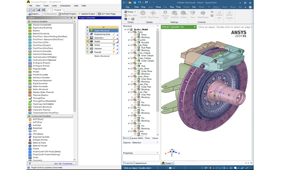Click the Toolbox pin icon

71,18
